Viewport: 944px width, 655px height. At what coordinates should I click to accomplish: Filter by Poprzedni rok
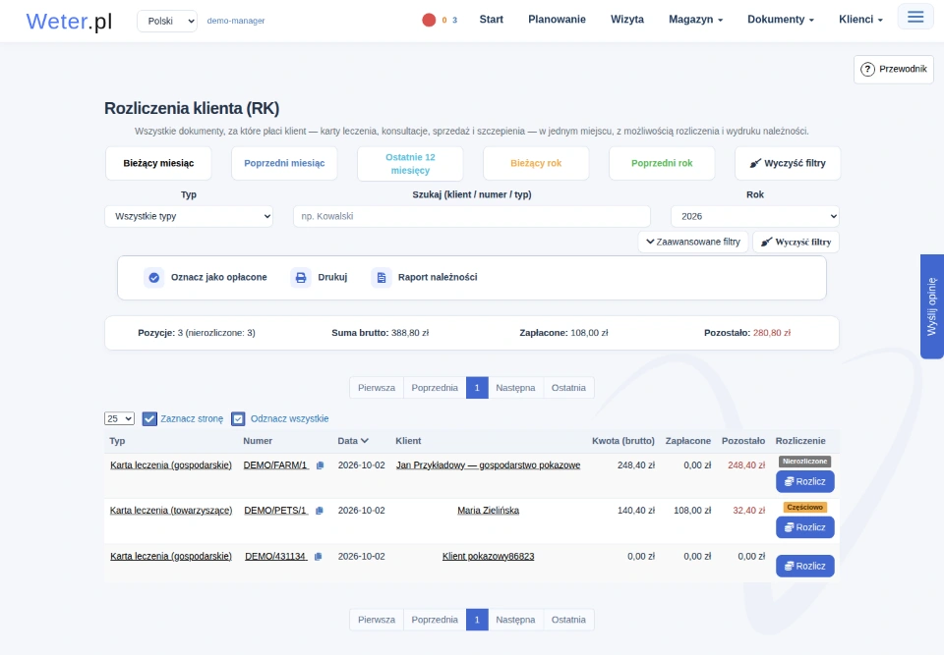(x=662, y=163)
